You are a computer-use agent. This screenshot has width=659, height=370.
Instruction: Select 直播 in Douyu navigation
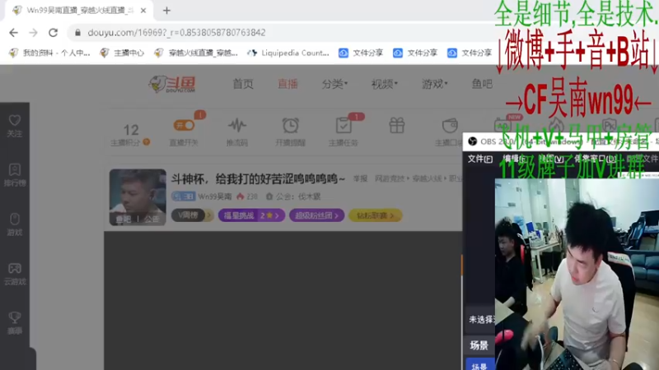[x=287, y=84]
